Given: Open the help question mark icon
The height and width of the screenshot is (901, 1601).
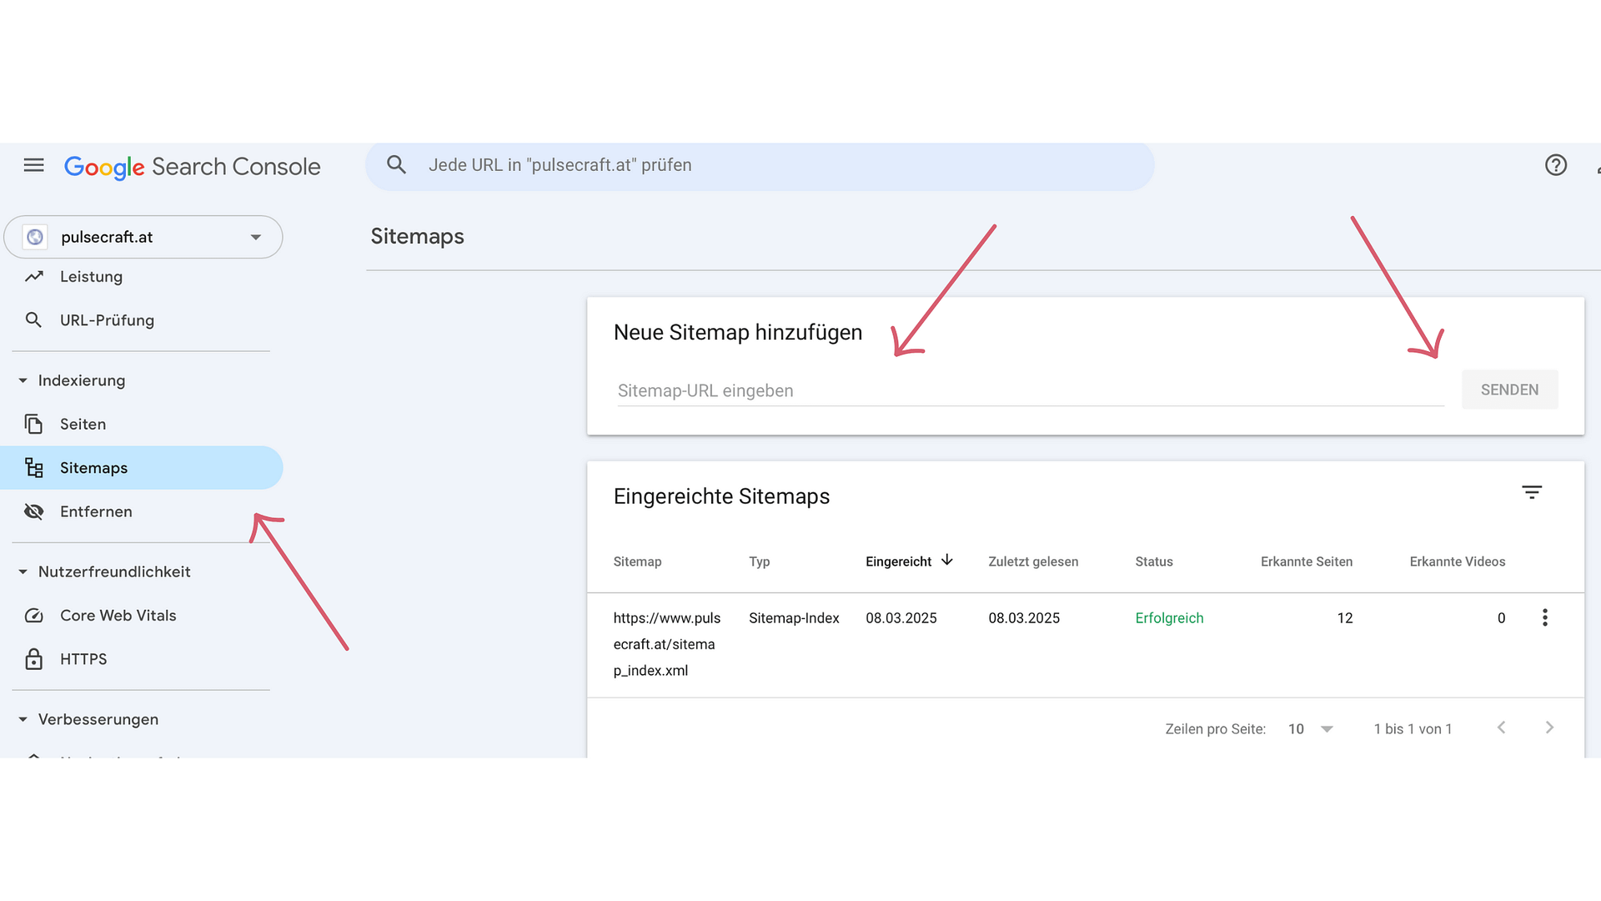Looking at the screenshot, I should tap(1555, 165).
